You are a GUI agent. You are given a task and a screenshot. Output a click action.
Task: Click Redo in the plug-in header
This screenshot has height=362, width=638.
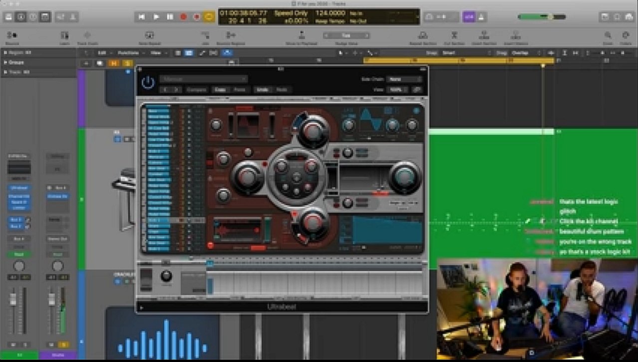282,90
